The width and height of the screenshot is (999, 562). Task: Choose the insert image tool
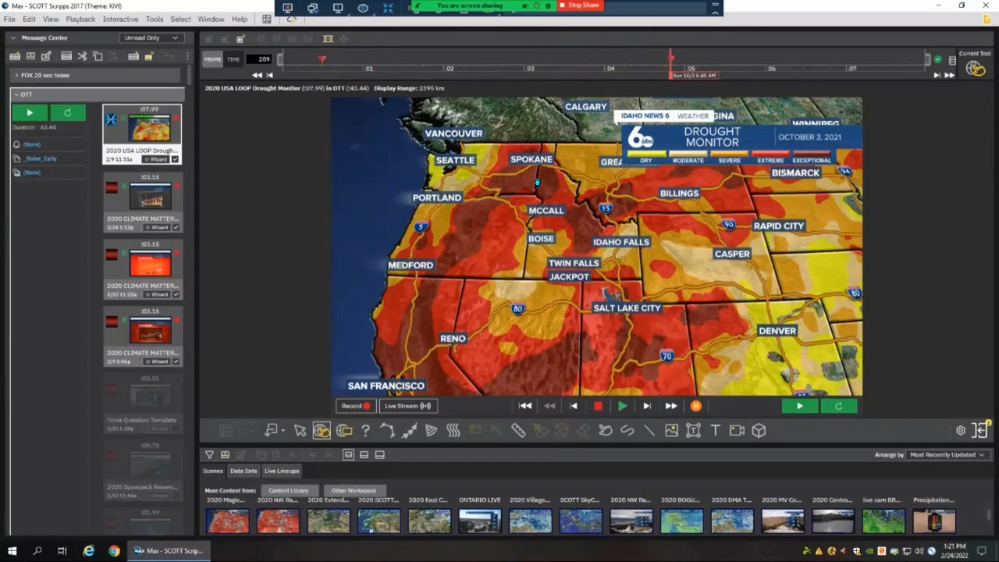[671, 430]
